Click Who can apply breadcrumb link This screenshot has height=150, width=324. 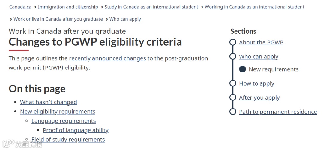[x=125, y=19]
